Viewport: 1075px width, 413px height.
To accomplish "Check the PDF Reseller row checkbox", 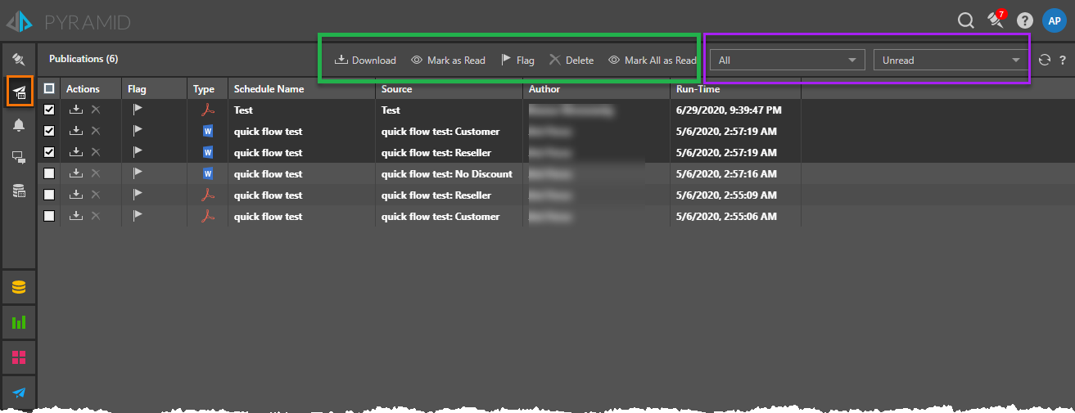I will [x=49, y=195].
